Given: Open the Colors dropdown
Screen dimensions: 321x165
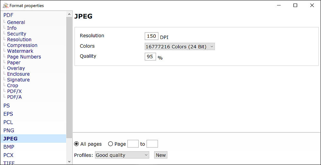Looking at the screenshot, I should click(179, 47).
